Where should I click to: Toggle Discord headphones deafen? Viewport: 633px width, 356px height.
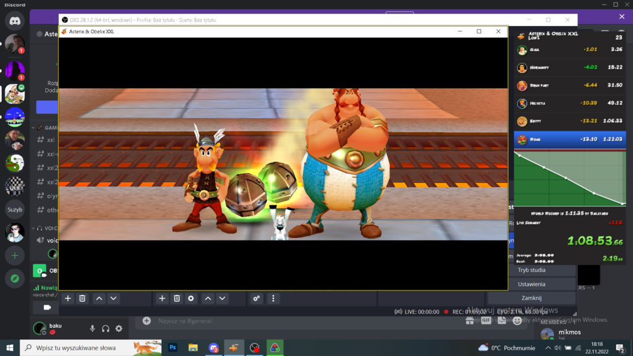(106, 329)
